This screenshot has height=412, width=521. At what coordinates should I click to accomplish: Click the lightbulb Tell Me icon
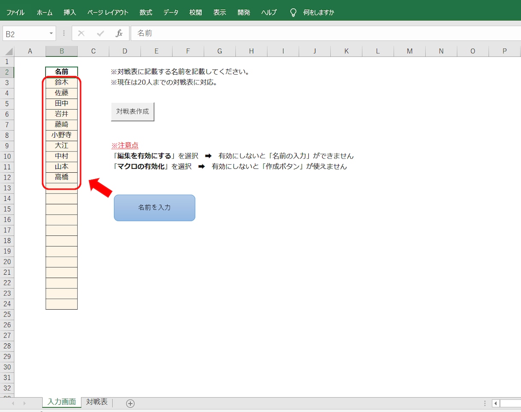coord(293,12)
